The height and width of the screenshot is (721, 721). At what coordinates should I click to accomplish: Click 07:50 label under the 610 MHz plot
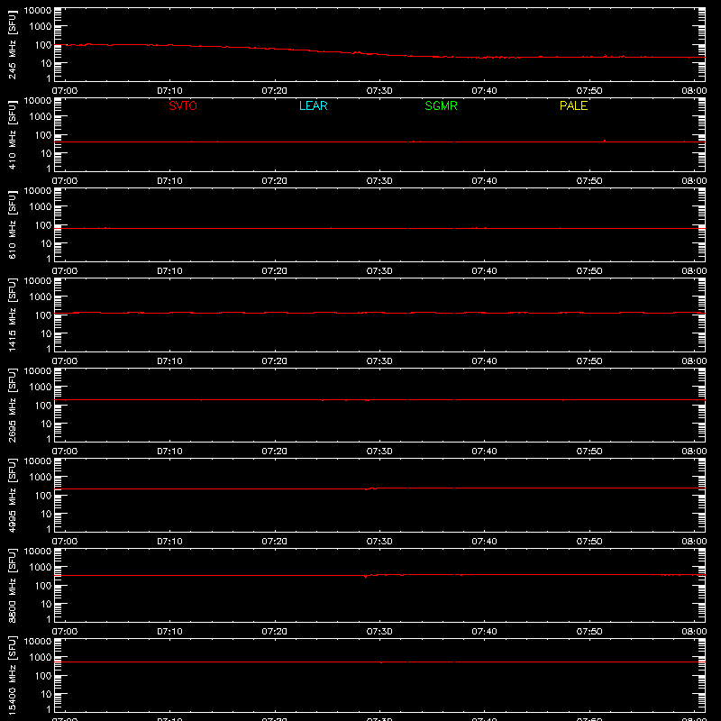(x=589, y=271)
